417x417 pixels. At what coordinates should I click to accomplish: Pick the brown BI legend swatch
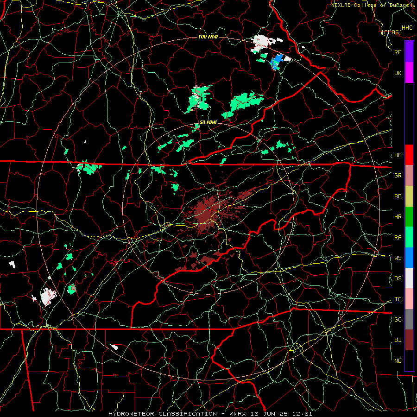(x=409, y=340)
